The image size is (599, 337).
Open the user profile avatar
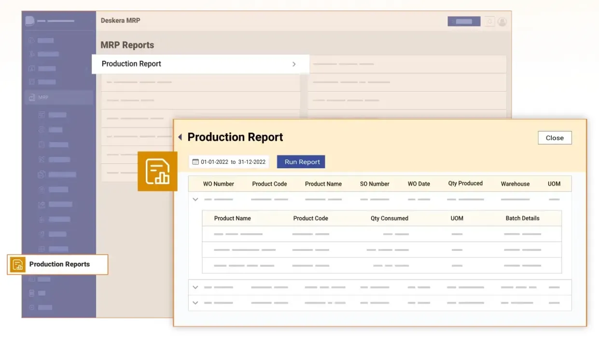pos(502,22)
